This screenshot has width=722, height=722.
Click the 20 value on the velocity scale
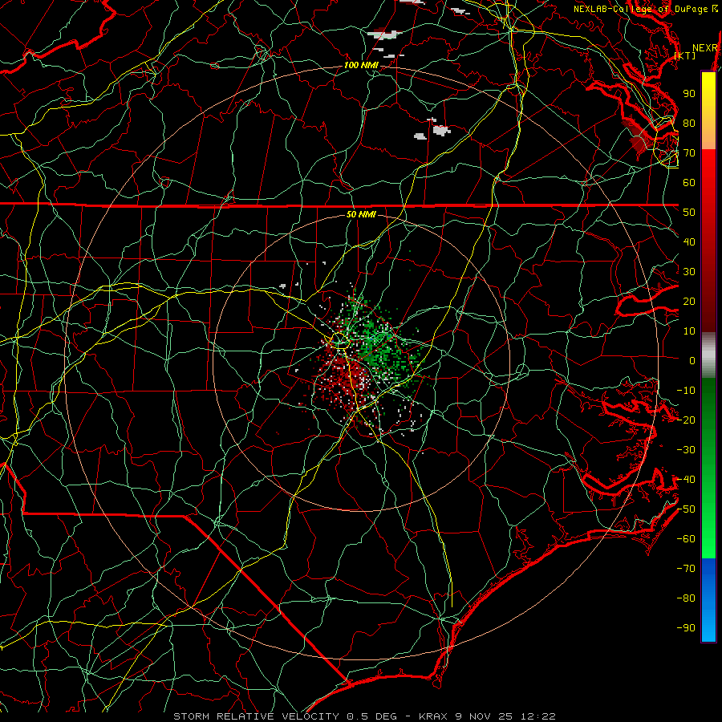coord(689,302)
